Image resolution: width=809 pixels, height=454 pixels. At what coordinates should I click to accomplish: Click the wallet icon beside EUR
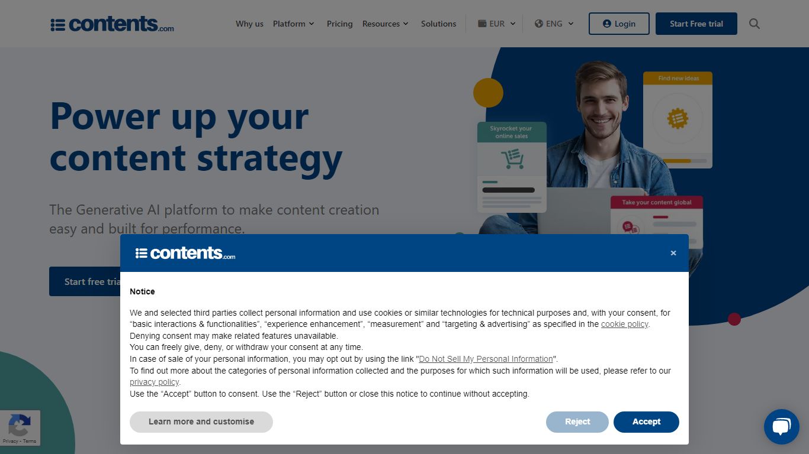[481, 24]
